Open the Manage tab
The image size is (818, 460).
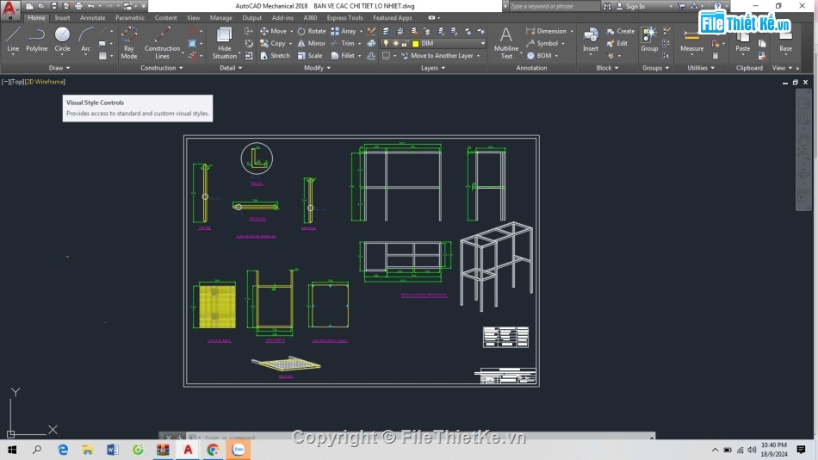[220, 18]
